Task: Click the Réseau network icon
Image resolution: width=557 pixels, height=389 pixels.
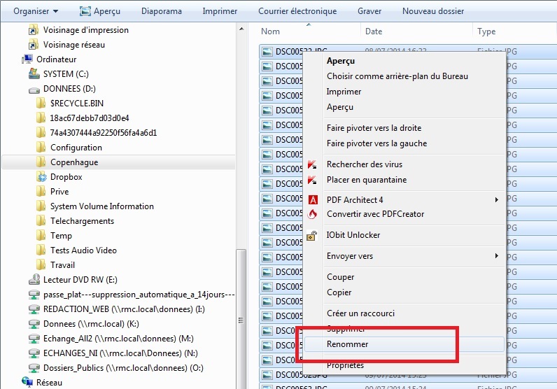Action: tap(27, 383)
